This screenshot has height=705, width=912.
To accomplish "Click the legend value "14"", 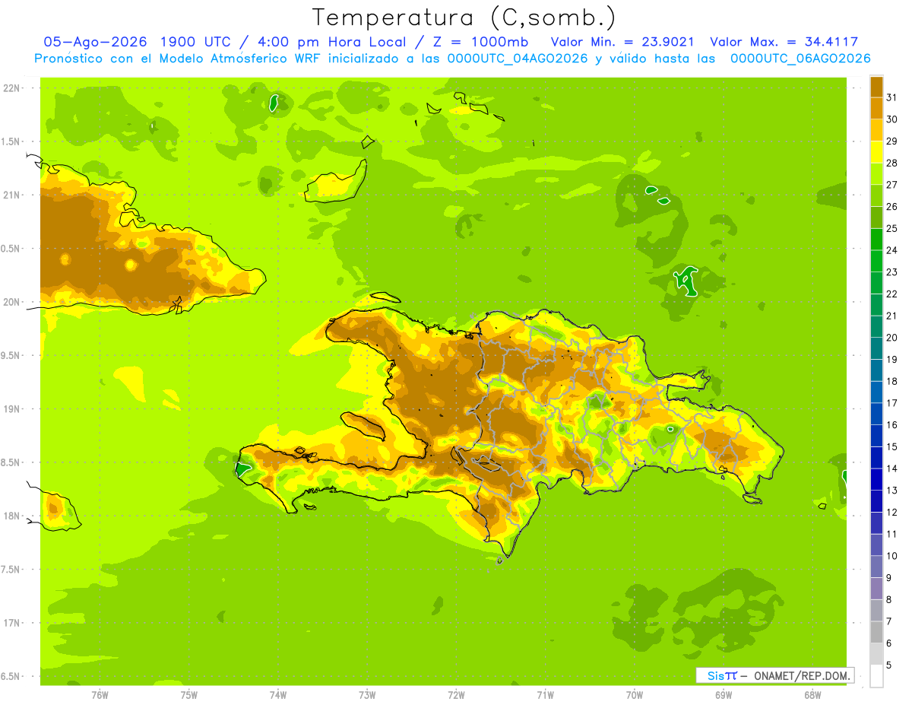I will [892, 468].
